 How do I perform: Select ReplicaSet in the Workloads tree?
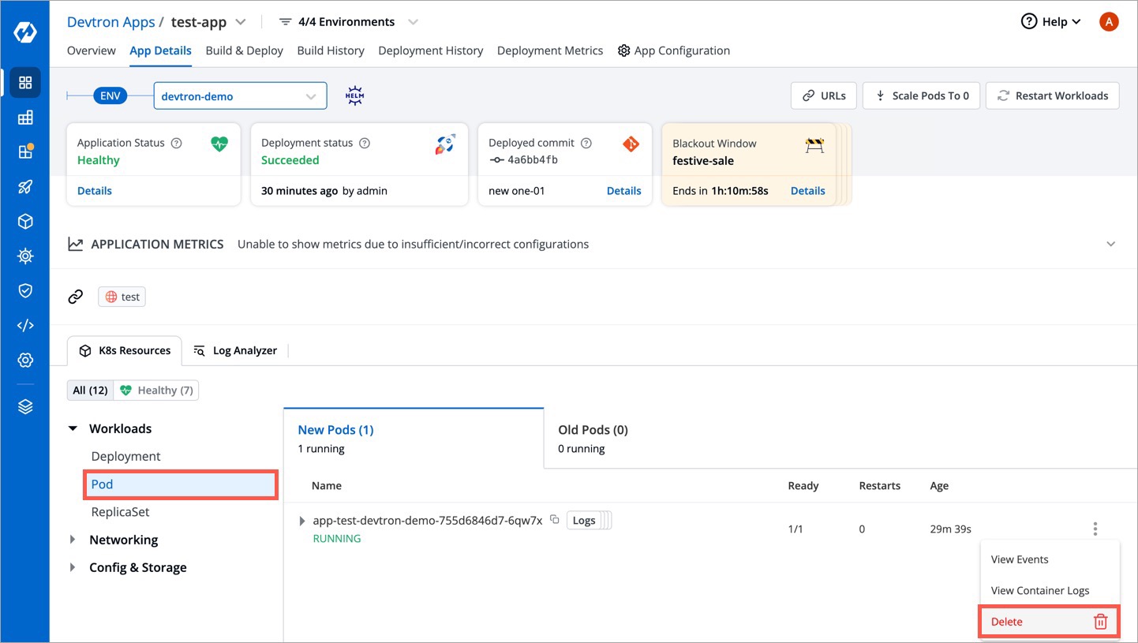(x=120, y=512)
